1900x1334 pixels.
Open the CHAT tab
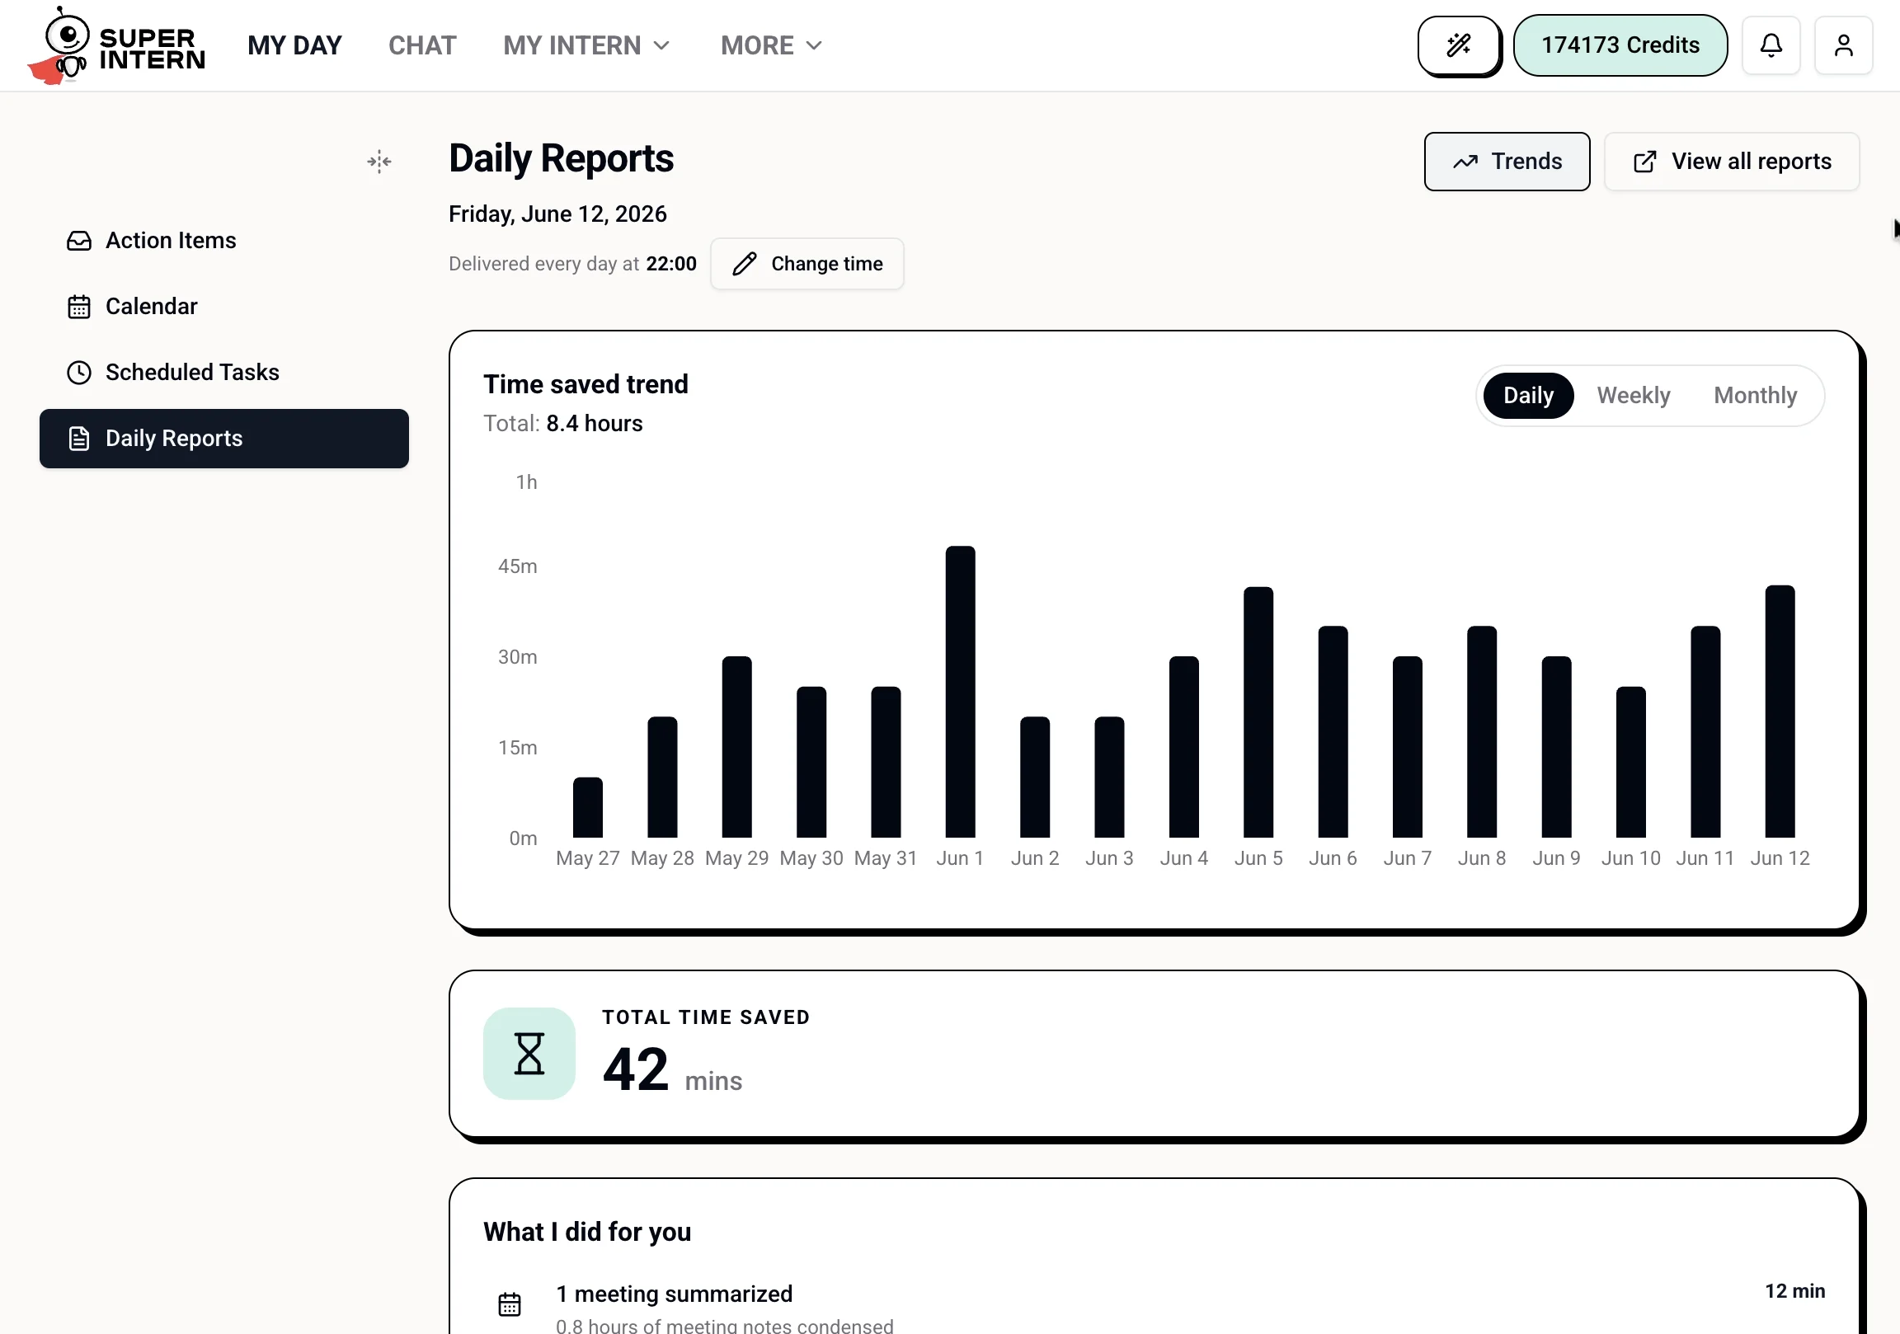(x=422, y=45)
